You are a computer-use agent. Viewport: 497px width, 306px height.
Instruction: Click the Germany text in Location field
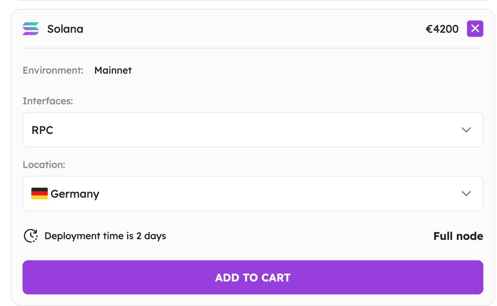click(x=75, y=194)
